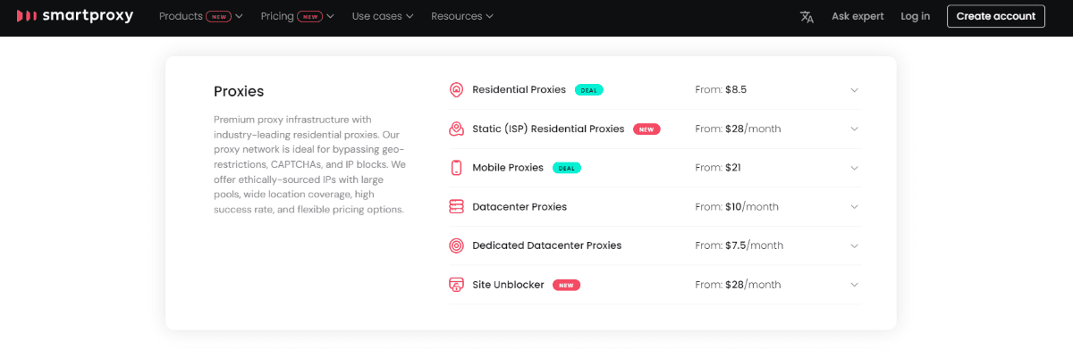Expand the Datacenter Proxies row chevron

pyautogui.click(x=854, y=207)
